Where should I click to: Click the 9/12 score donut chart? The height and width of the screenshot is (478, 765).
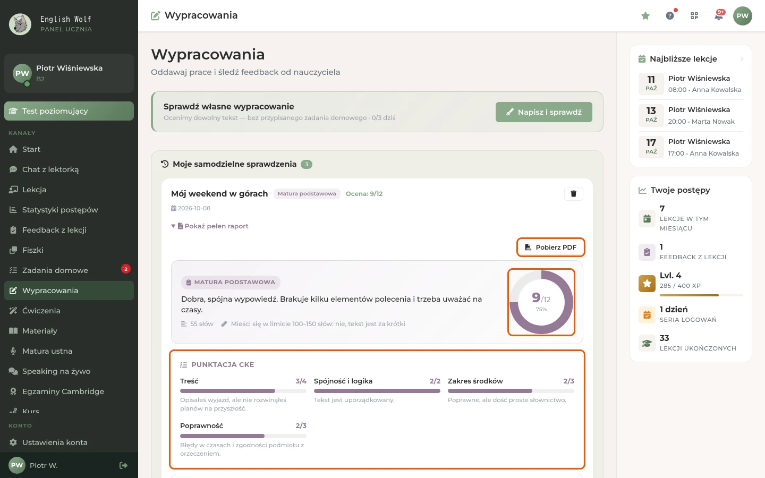click(x=541, y=302)
